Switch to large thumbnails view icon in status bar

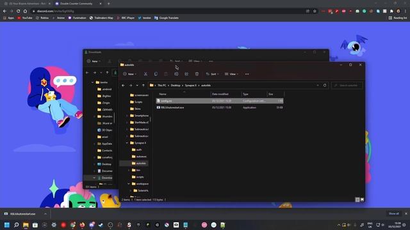(x=362, y=200)
